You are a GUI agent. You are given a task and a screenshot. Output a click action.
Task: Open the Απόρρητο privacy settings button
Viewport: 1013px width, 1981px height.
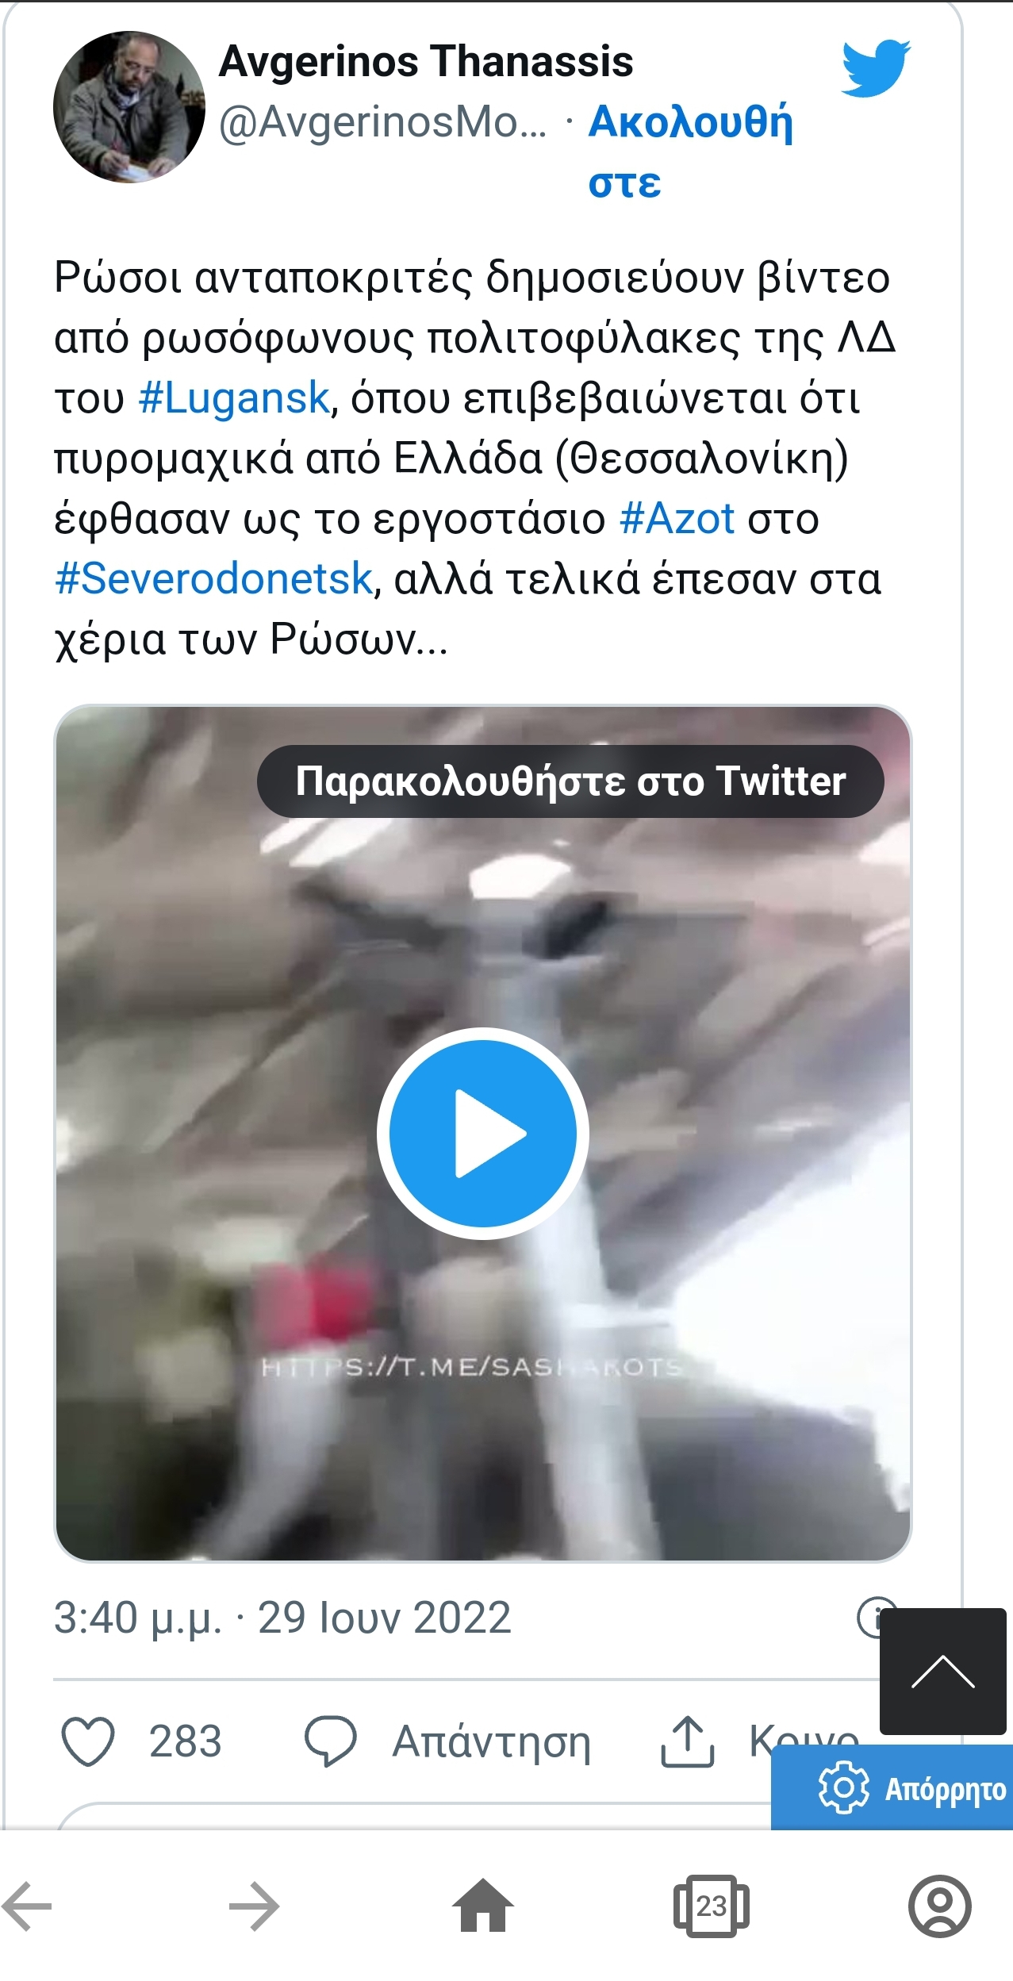pyautogui.click(x=892, y=1788)
